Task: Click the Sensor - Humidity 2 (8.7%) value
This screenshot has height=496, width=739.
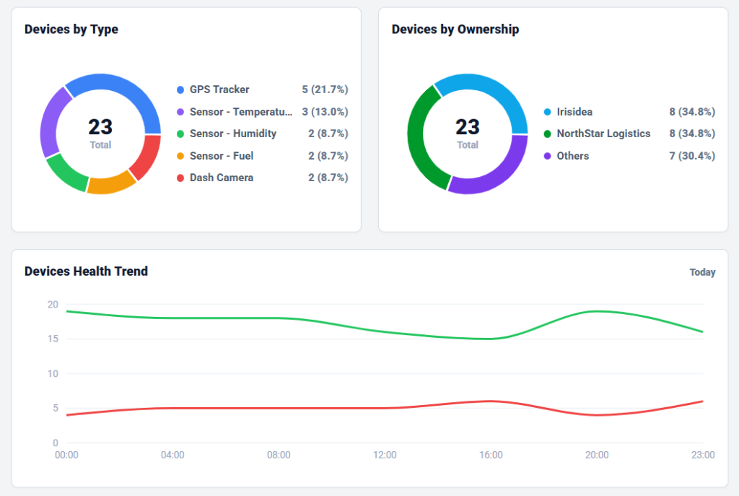Action: tap(328, 134)
